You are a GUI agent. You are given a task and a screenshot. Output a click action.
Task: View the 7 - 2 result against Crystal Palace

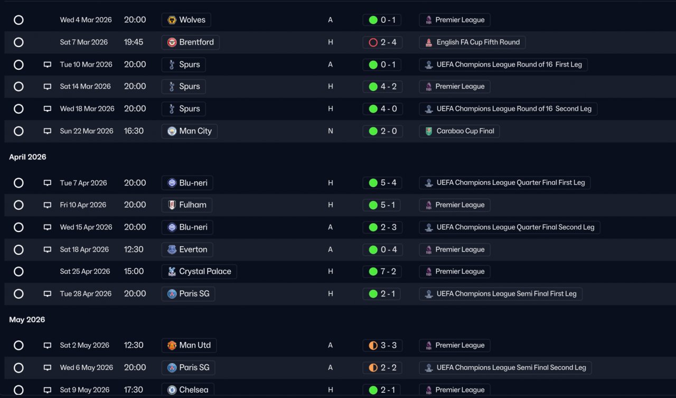point(382,272)
